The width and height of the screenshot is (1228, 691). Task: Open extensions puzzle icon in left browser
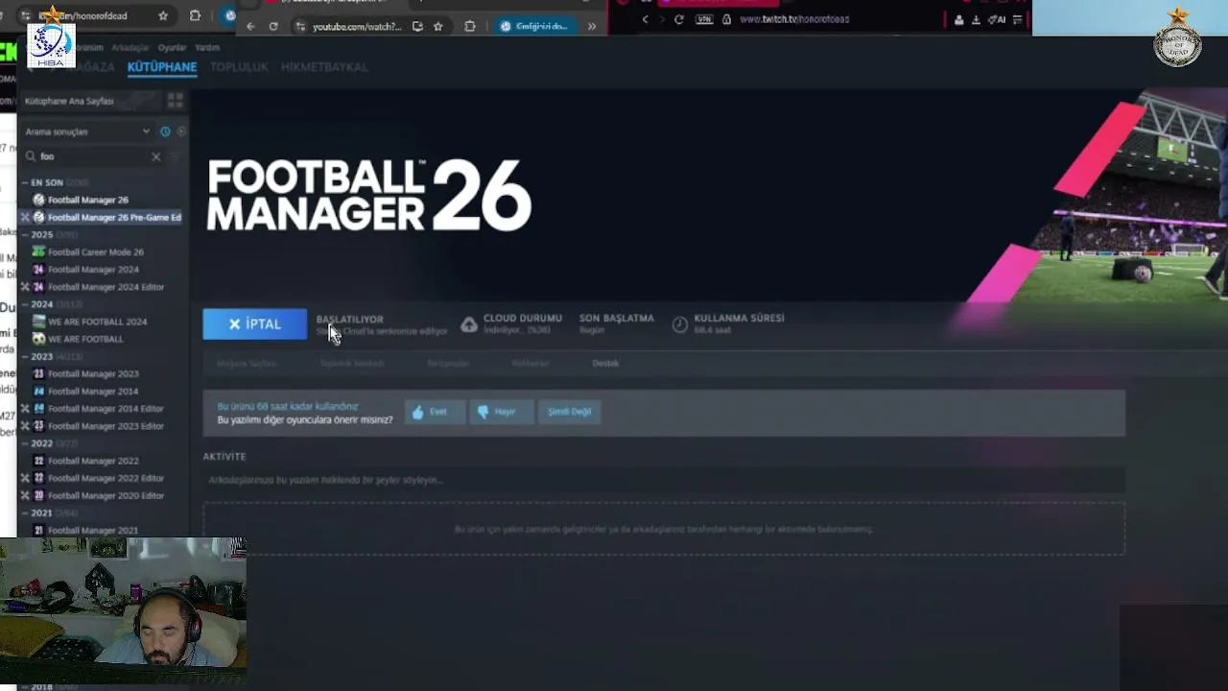[195, 16]
